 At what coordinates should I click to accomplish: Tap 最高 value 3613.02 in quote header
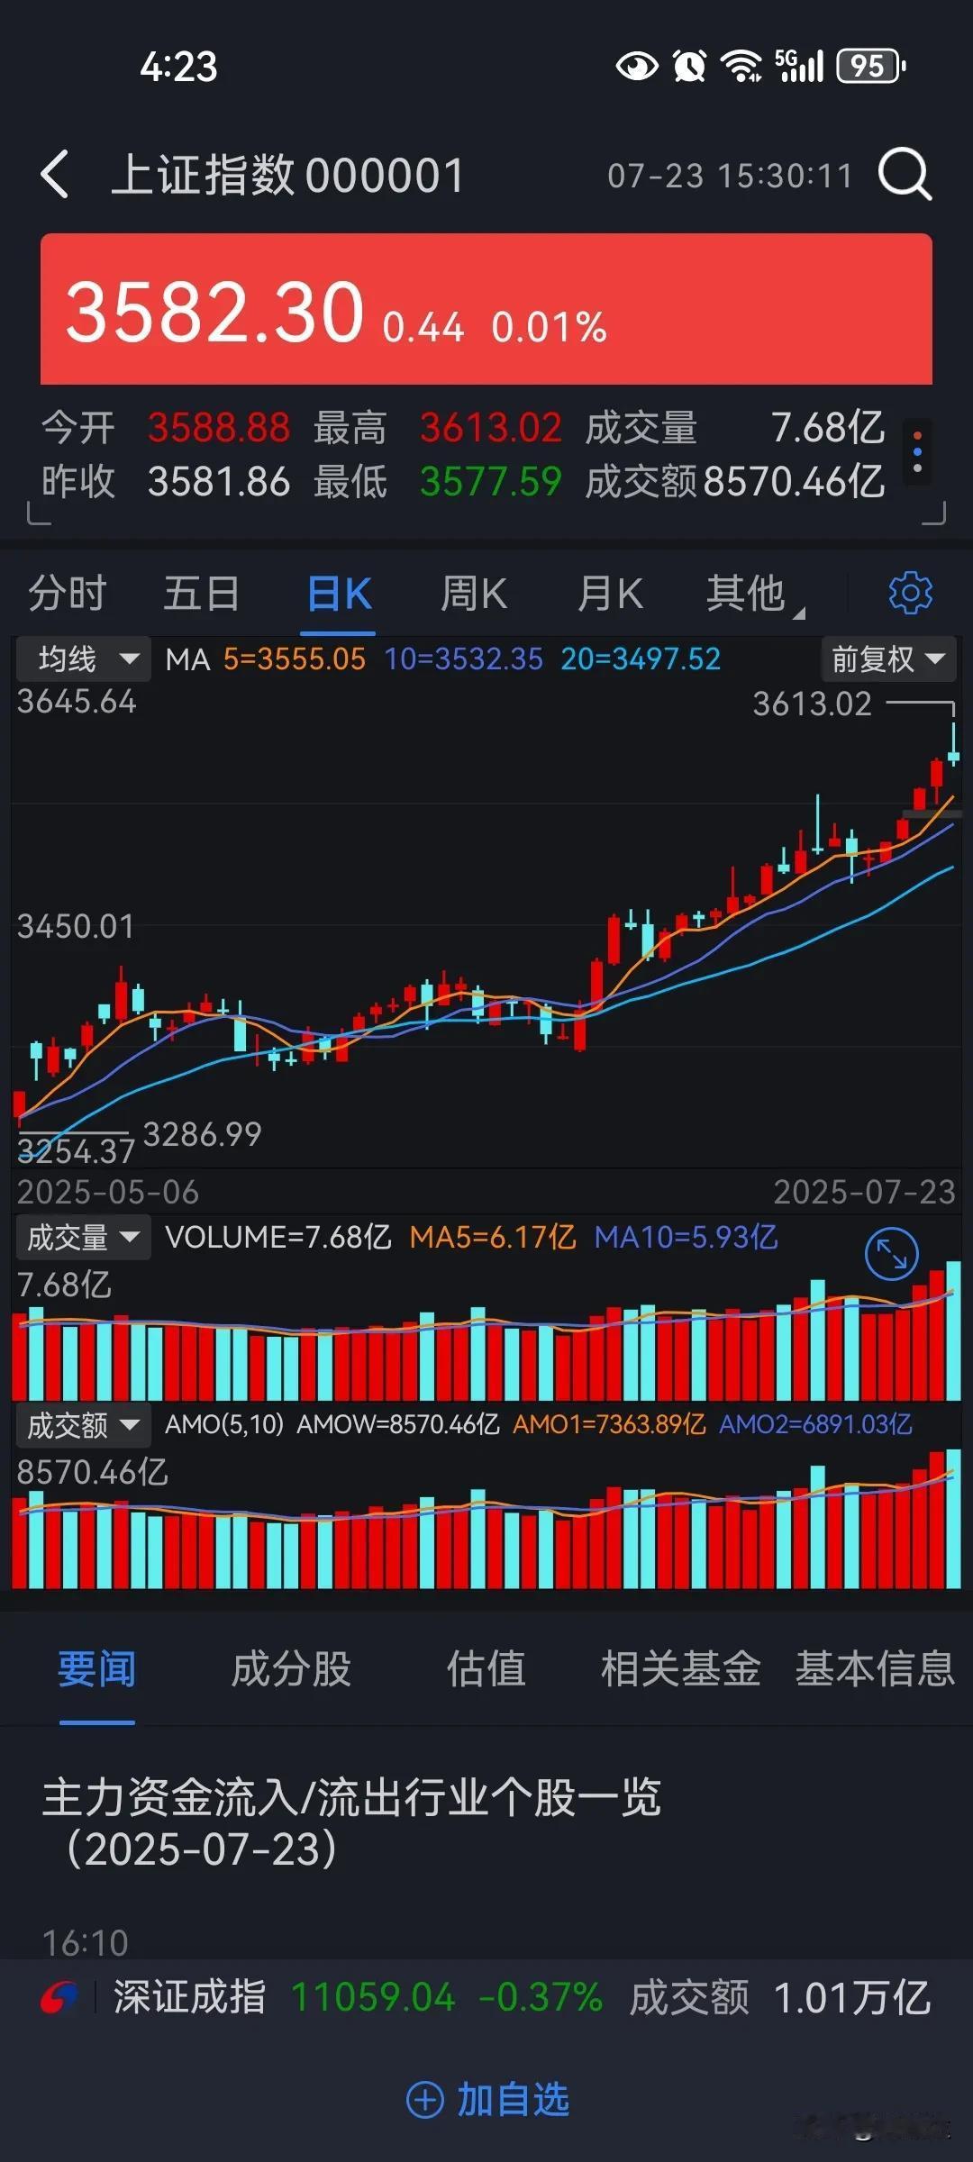pos(491,428)
